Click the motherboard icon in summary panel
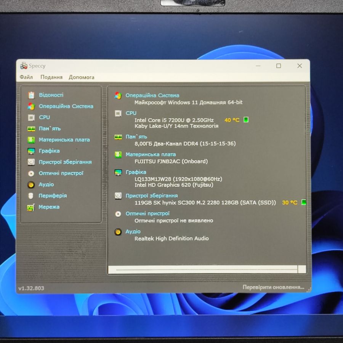Image resolution: width=343 pixels, height=343 pixels. (x=118, y=155)
